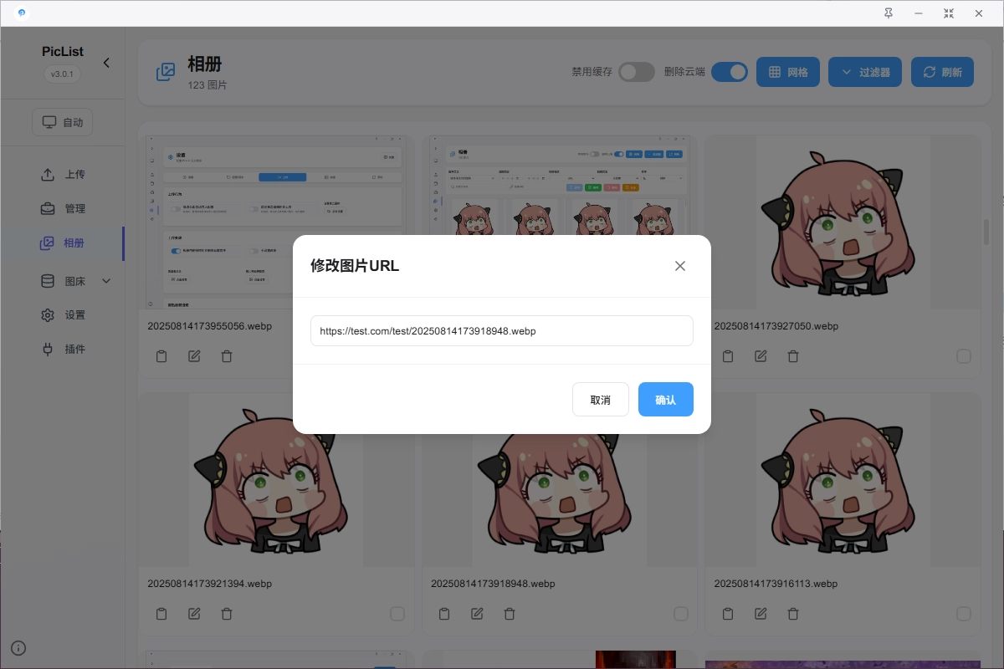1004x669 pixels.
Task: Open the 插件 plugins page
Action: 63,350
